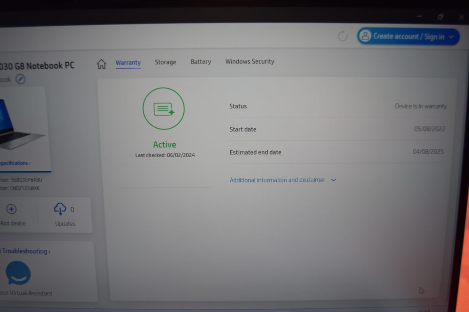Select the serial number CND2123WXK
The height and width of the screenshot is (312, 469).
pyautogui.click(x=25, y=188)
